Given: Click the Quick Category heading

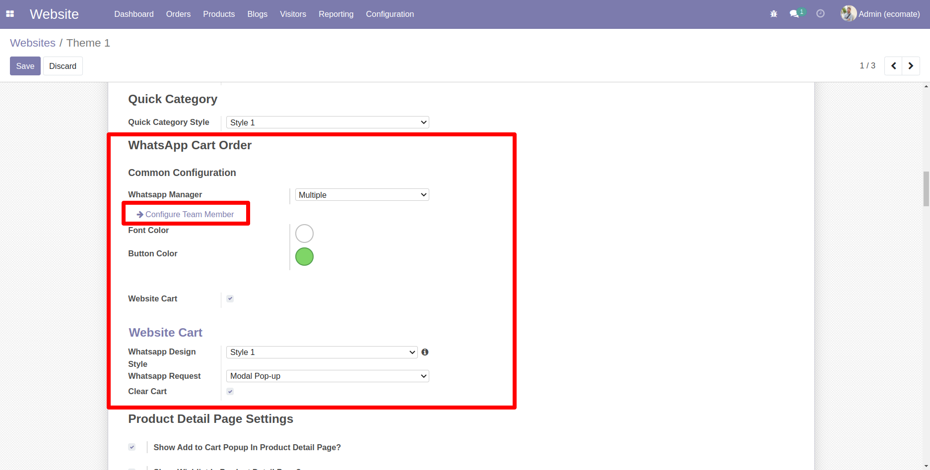Looking at the screenshot, I should [173, 99].
